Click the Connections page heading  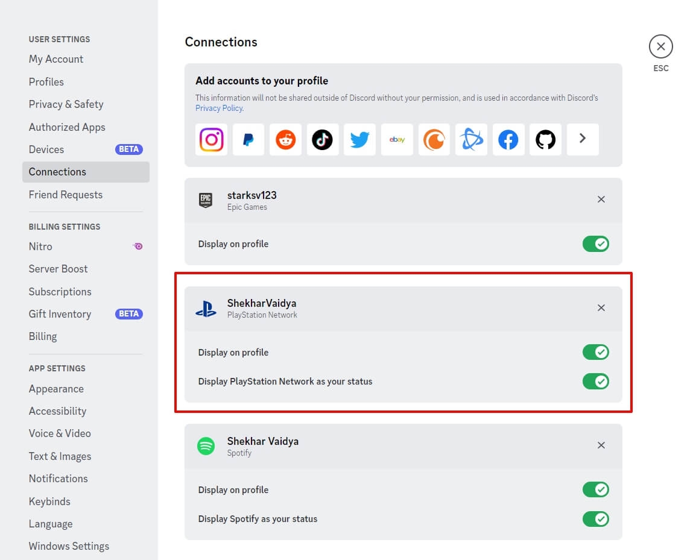[221, 42]
